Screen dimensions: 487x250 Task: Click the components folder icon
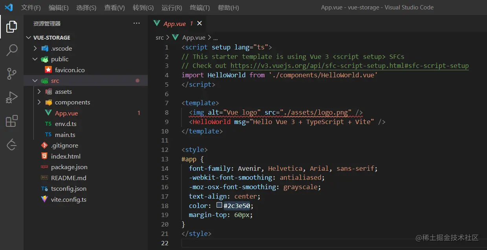tap(48, 102)
